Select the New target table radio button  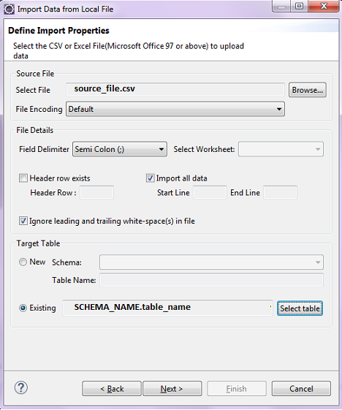pyautogui.click(x=23, y=262)
